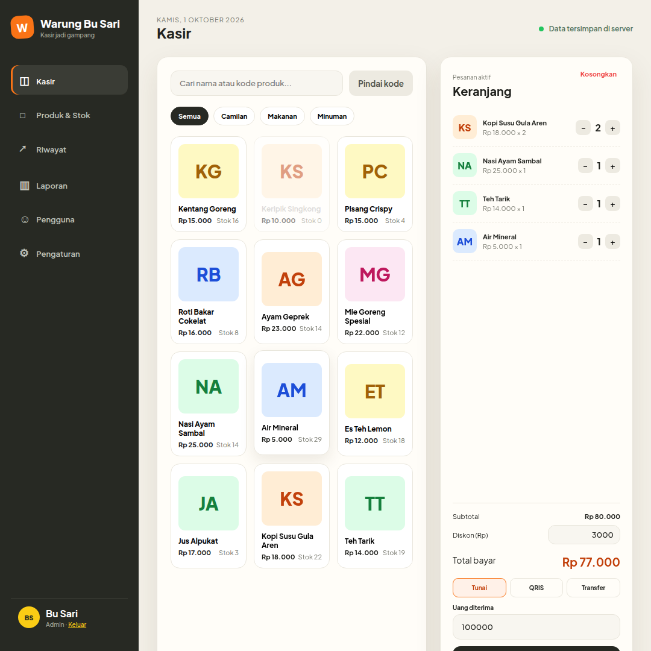Open Laporan via its chart icon
This screenshot has width=651, height=651.
[x=25, y=186]
